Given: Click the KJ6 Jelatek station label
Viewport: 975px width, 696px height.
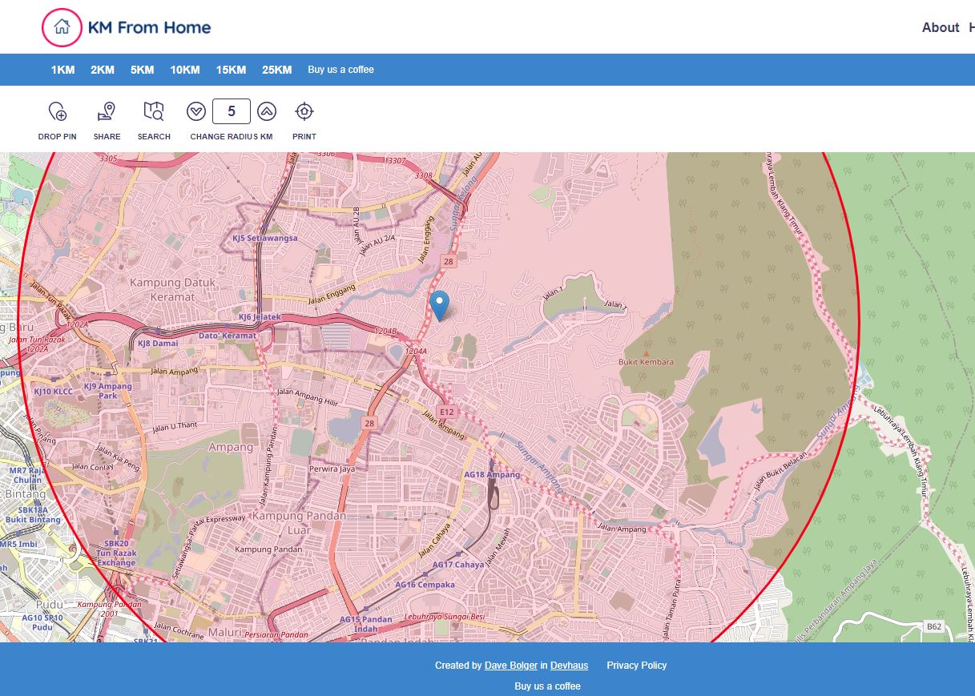Looking at the screenshot, I should 260,317.
